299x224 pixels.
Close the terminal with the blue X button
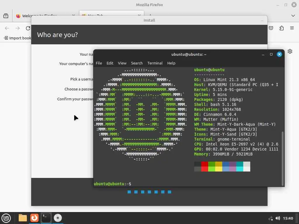tap(279, 55)
